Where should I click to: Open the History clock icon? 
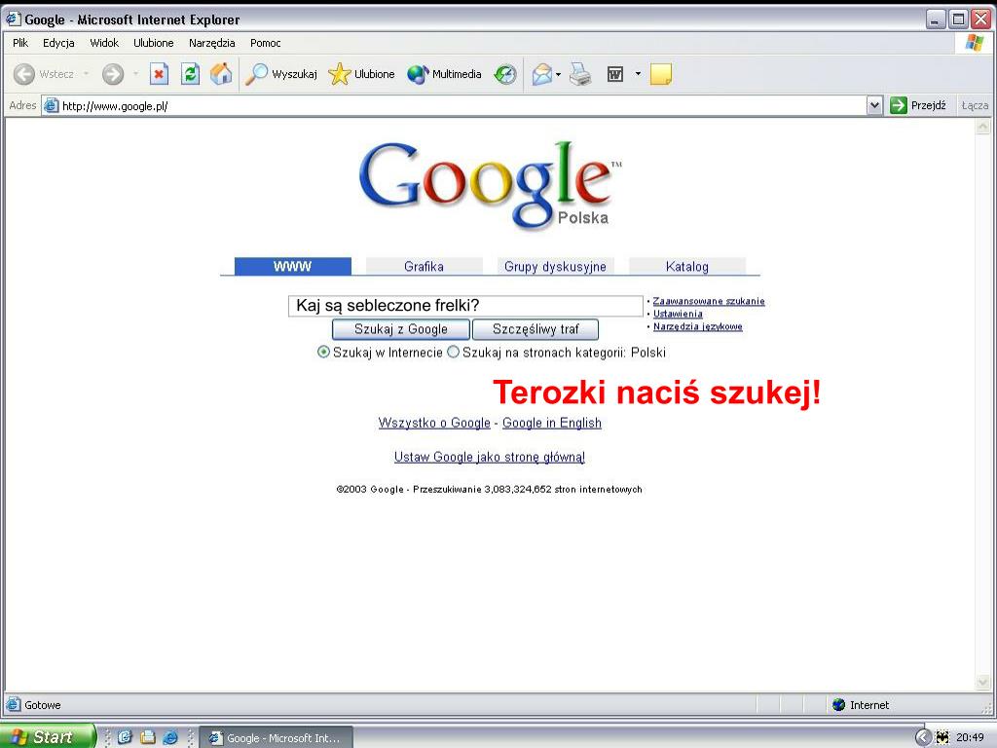coord(505,74)
